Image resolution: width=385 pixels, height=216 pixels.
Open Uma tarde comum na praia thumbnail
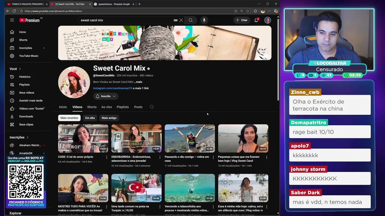(x=136, y=188)
